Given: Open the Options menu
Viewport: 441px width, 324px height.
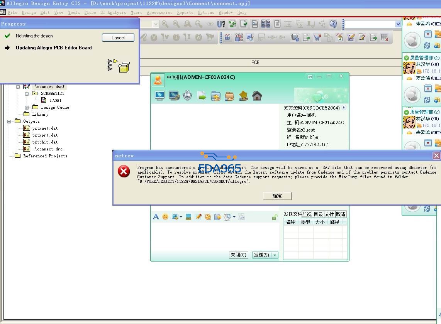Looking at the screenshot, I should [x=206, y=13].
